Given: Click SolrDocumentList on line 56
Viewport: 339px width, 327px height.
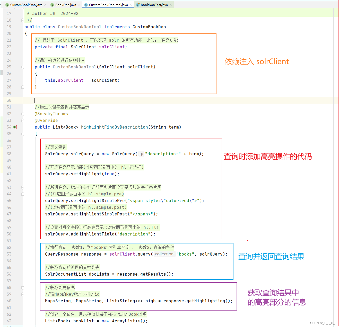Looking at the screenshot, I should [65, 274].
